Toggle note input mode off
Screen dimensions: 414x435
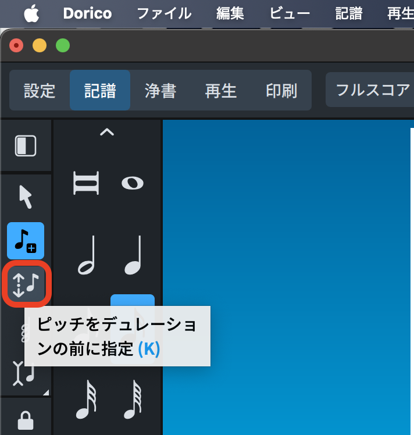26,240
